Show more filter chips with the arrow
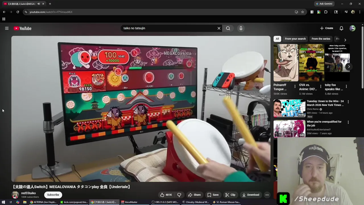Screen dimensions: 364x205 point(345,40)
